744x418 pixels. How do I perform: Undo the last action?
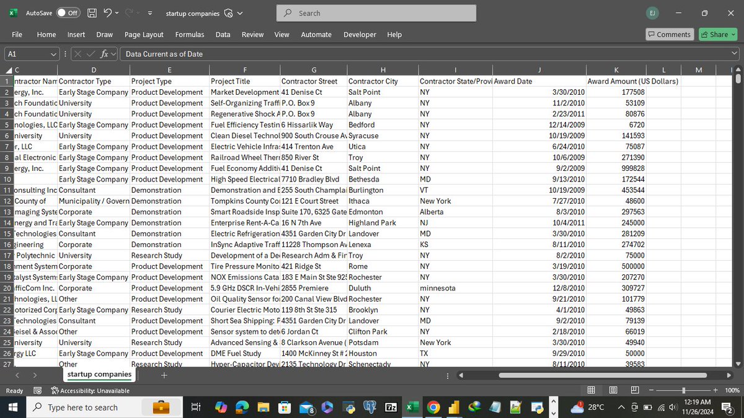107,13
